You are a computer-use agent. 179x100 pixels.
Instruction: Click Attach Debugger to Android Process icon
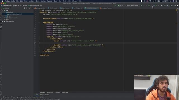(x=156, y=6)
